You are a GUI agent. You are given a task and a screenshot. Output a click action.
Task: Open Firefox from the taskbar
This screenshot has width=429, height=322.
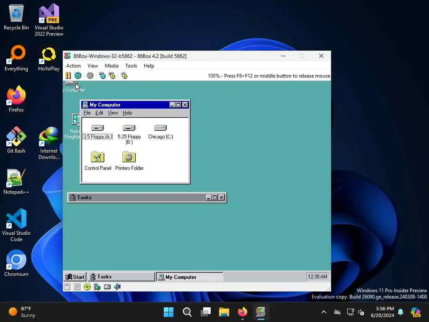pyautogui.click(x=243, y=312)
